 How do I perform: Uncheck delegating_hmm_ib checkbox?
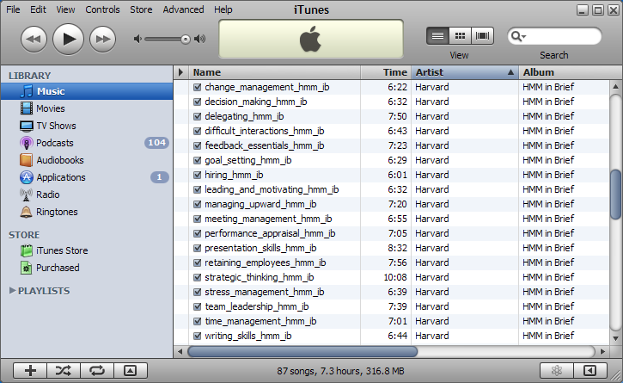(x=197, y=117)
